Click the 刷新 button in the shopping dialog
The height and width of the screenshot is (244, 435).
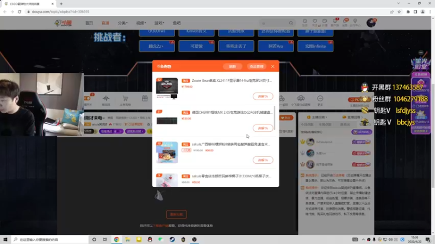pyautogui.click(x=233, y=67)
